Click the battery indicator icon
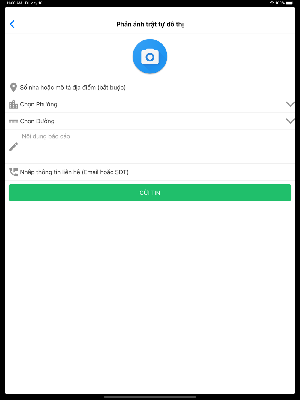The image size is (300, 400). [289, 3]
